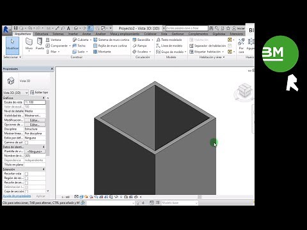Select the Barandilla railing tool
The height and width of the screenshot is (230, 307).
point(141,40)
